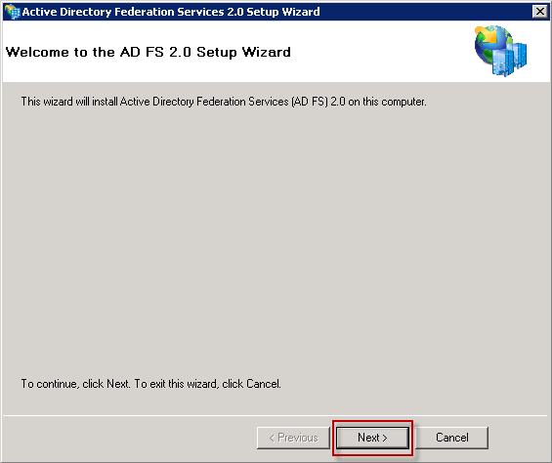Viewport: 552px width, 463px height.
Task: Click the empty gray wizard body area
Action: [276, 239]
